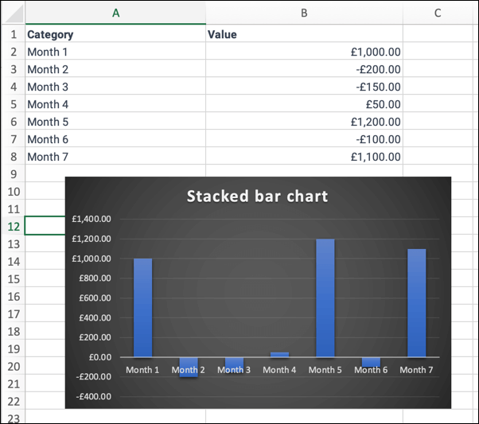Select row 8 header
Viewport: 479px width, 424px height.
(x=12, y=157)
